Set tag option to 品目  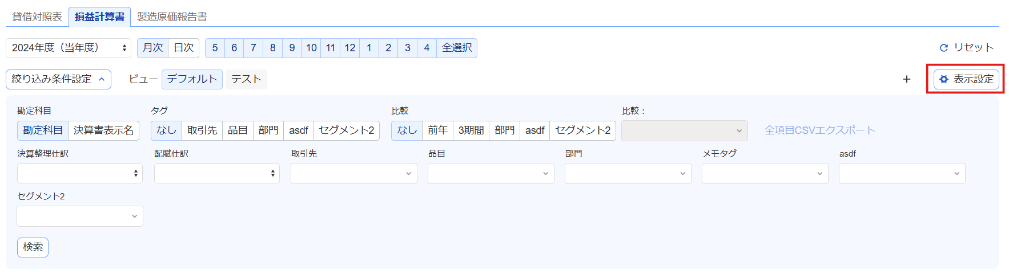pyautogui.click(x=238, y=130)
